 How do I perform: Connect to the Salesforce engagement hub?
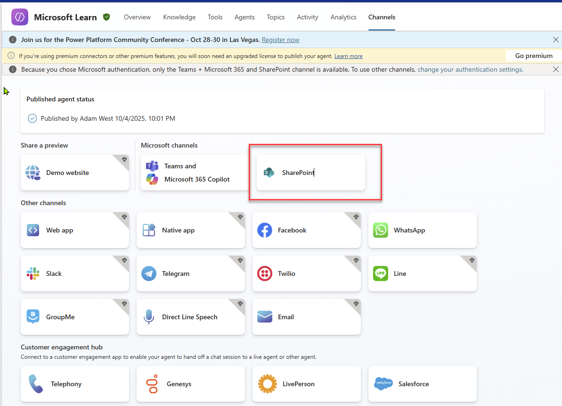[422, 384]
